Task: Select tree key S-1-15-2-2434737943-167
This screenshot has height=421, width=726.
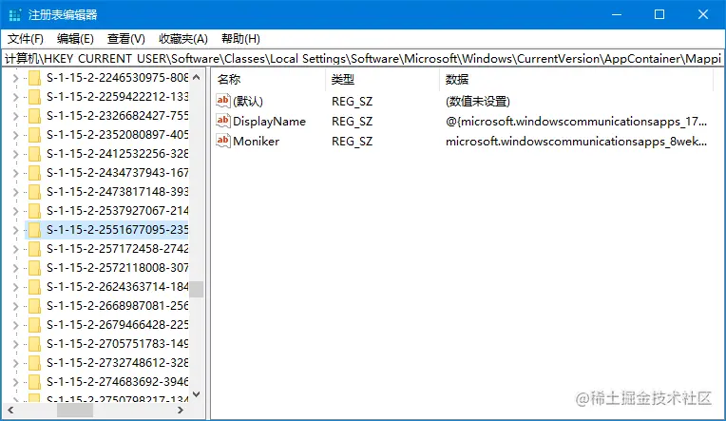Action: click(117, 173)
